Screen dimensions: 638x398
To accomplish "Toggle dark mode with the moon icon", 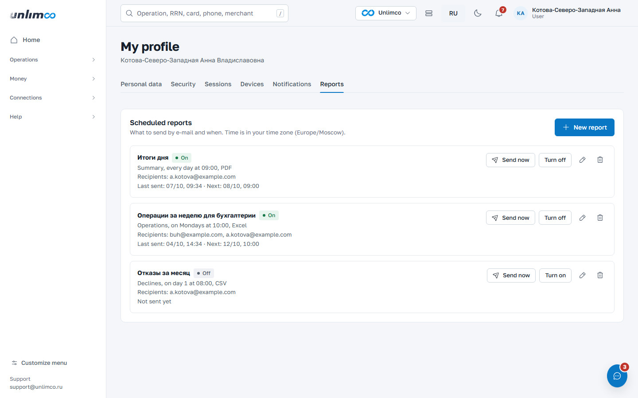I will 478,13.
